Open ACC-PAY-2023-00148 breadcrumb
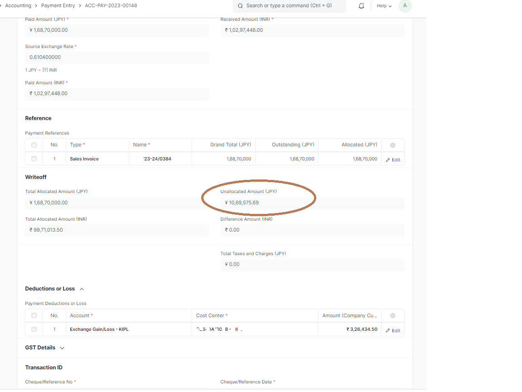This screenshot has width=522, height=392. (x=111, y=5)
